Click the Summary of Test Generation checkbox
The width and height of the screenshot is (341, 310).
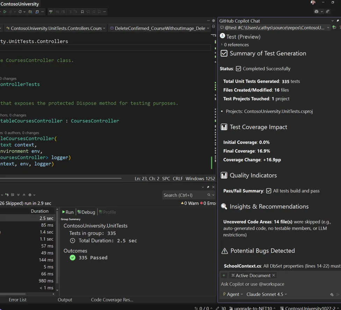pyautogui.click(x=224, y=53)
